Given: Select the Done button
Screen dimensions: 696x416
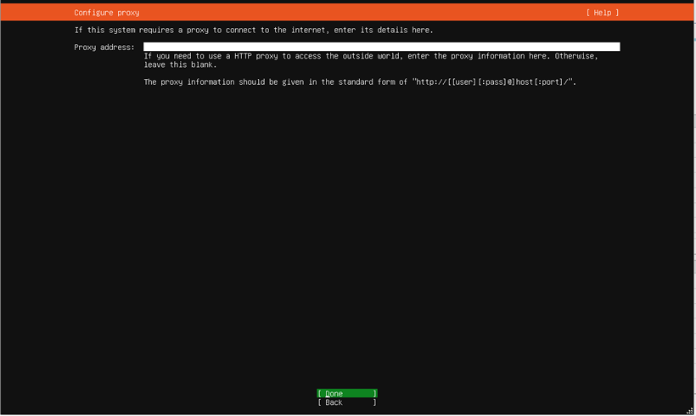Looking at the screenshot, I should (346, 393).
